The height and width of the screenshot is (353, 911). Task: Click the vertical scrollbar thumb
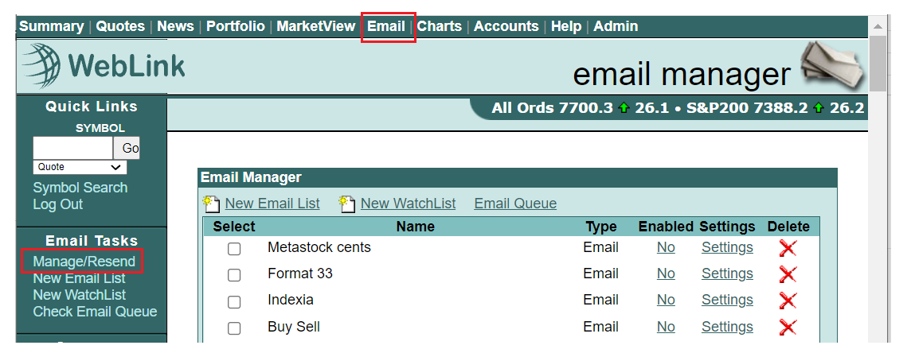click(x=878, y=64)
